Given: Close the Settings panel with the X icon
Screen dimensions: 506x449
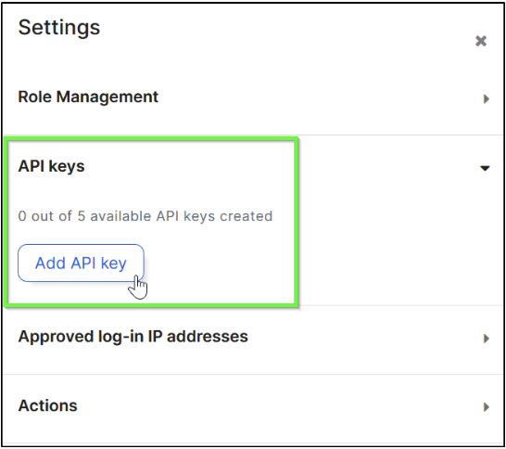Looking at the screenshot, I should coord(481,41).
